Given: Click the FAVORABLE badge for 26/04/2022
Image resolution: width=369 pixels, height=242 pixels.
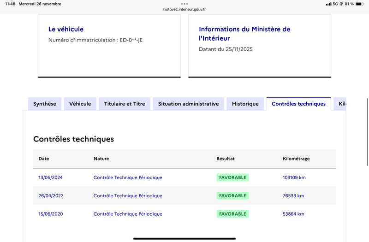Looking at the screenshot, I should pyautogui.click(x=232, y=196).
